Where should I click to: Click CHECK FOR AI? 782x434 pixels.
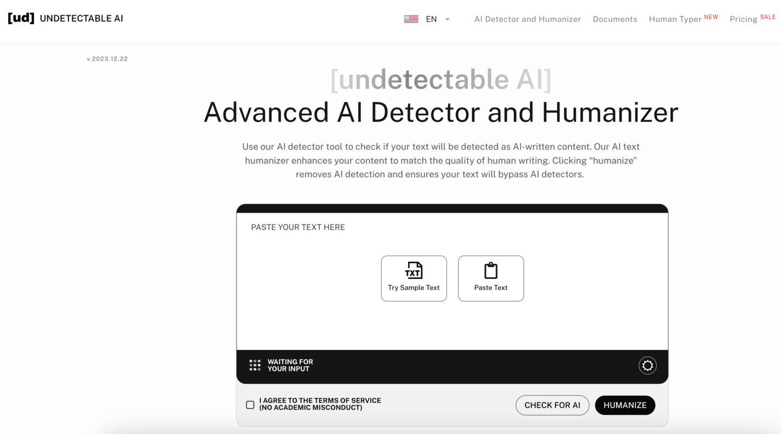[x=552, y=405]
